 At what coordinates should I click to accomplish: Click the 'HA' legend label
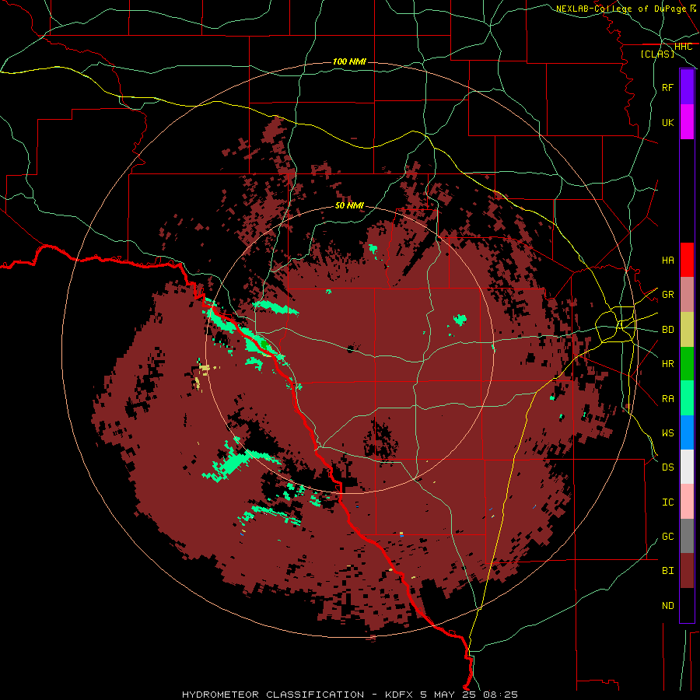click(x=667, y=261)
